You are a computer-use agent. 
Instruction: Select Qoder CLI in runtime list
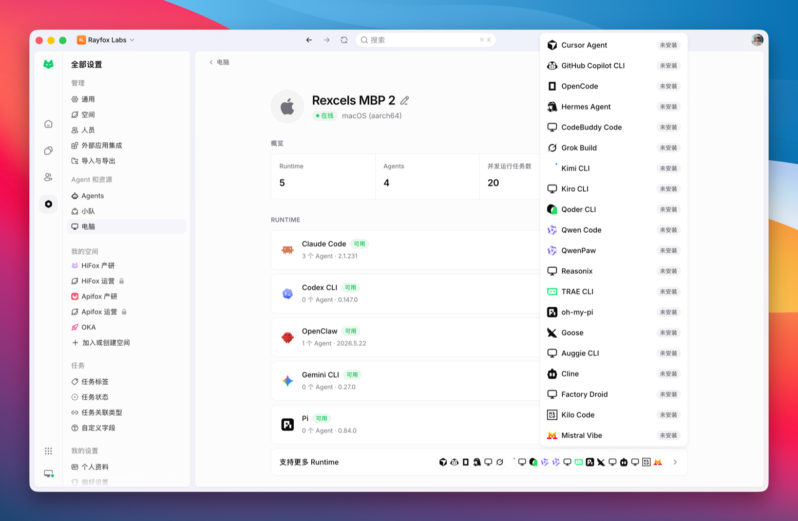[614, 210]
